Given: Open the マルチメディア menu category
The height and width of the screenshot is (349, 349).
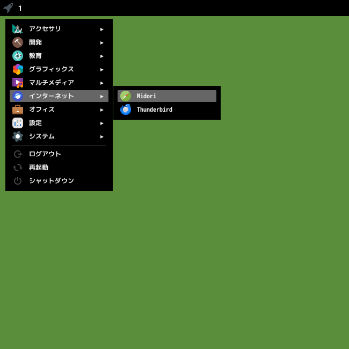Looking at the screenshot, I should click(x=59, y=83).
